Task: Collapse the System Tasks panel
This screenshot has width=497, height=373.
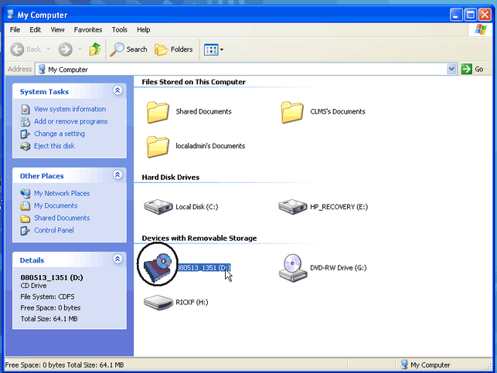Action: point(117,91)
